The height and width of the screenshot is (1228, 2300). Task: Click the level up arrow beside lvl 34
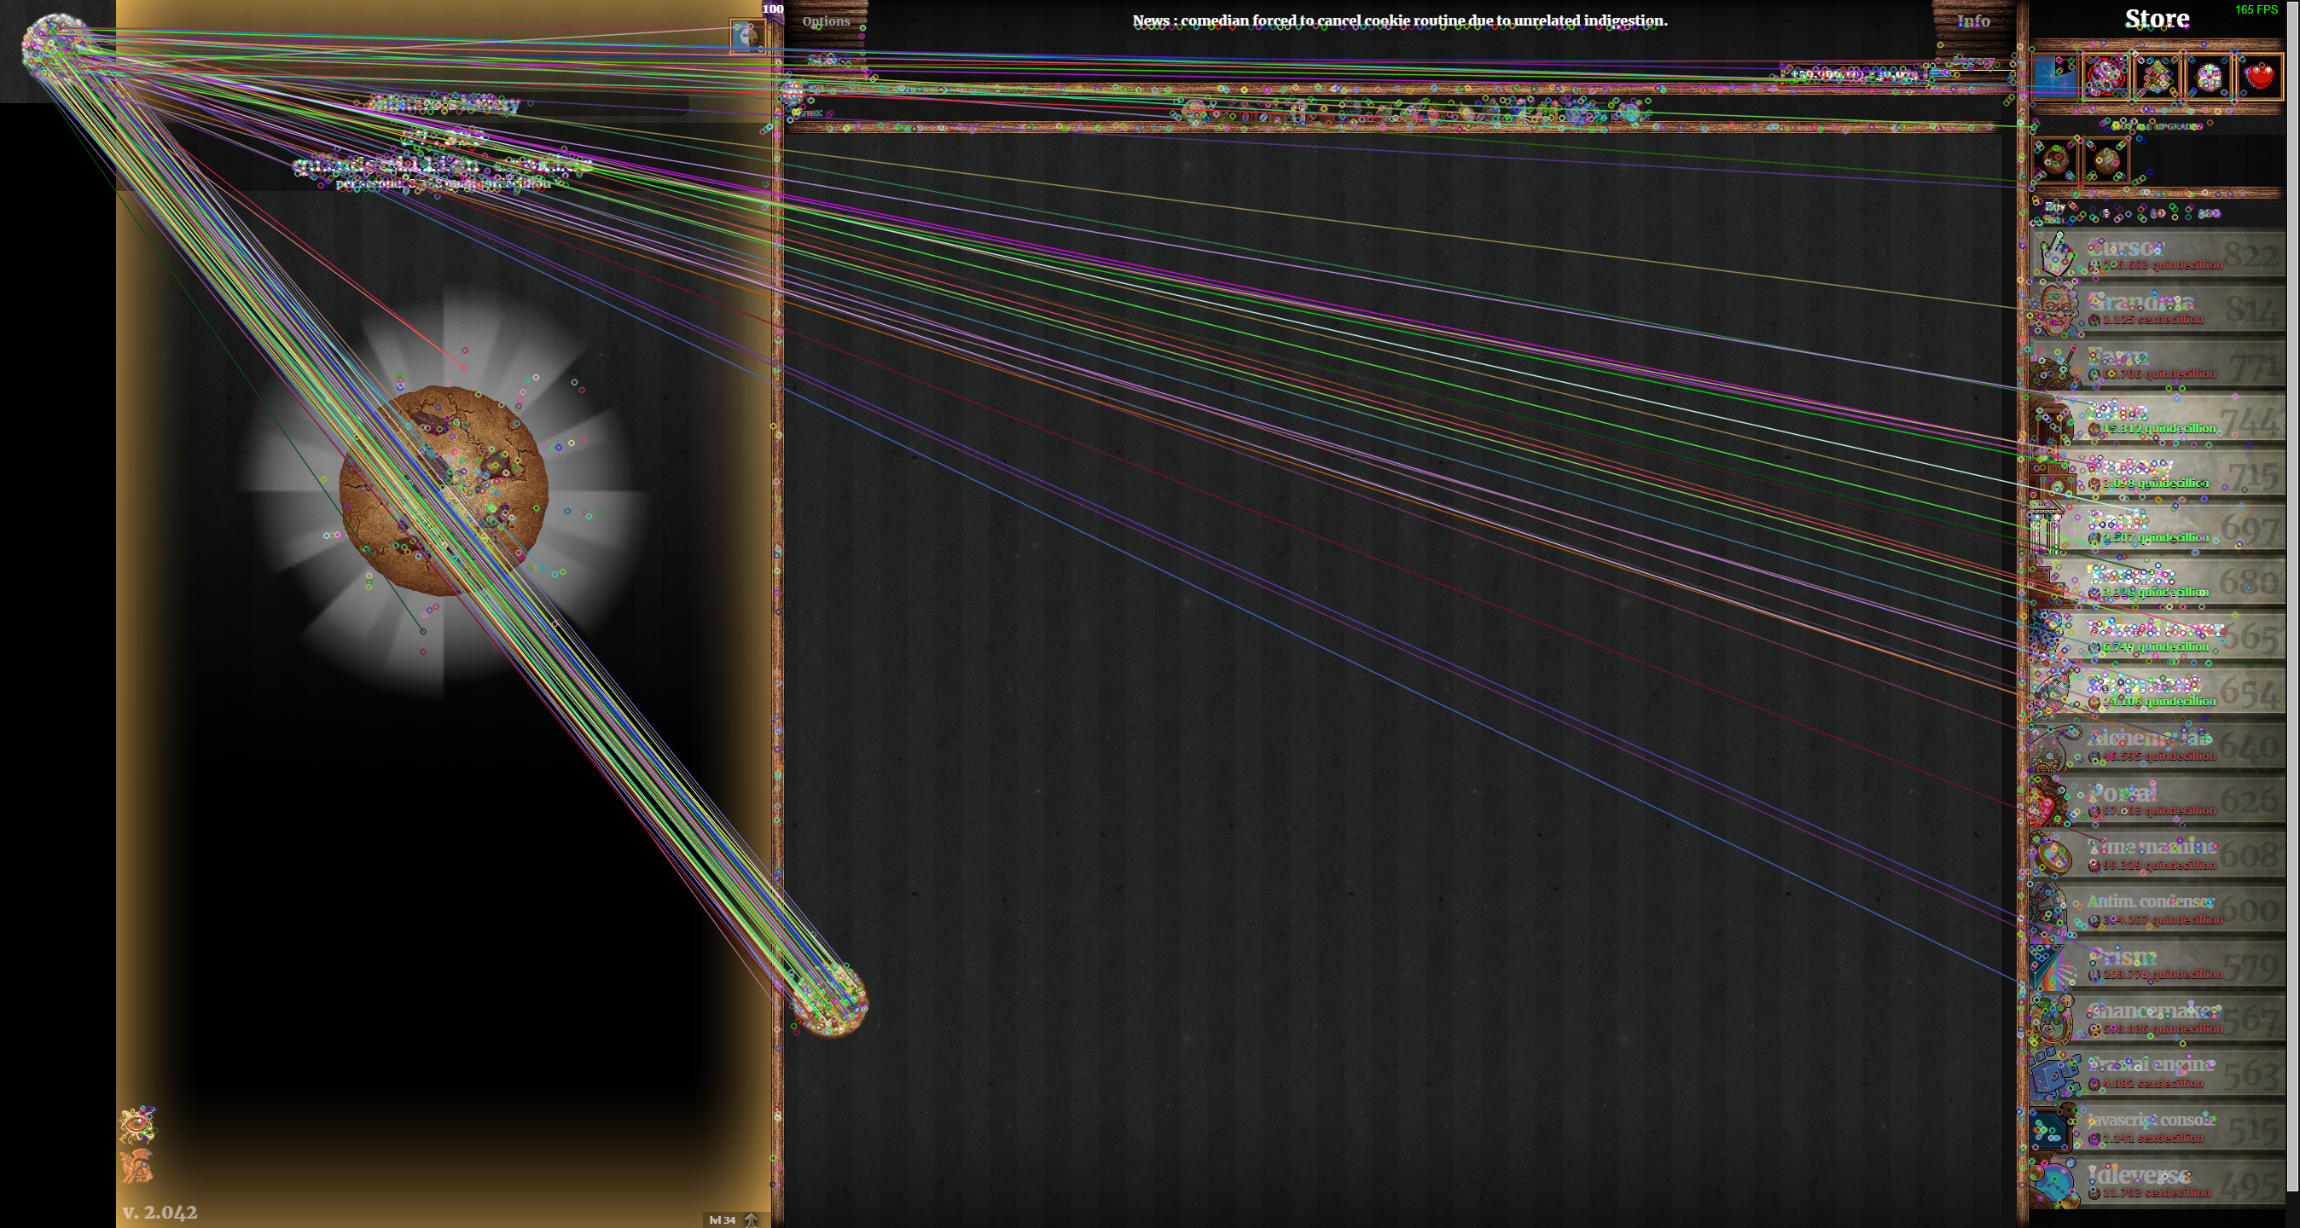pos(751,1220)
